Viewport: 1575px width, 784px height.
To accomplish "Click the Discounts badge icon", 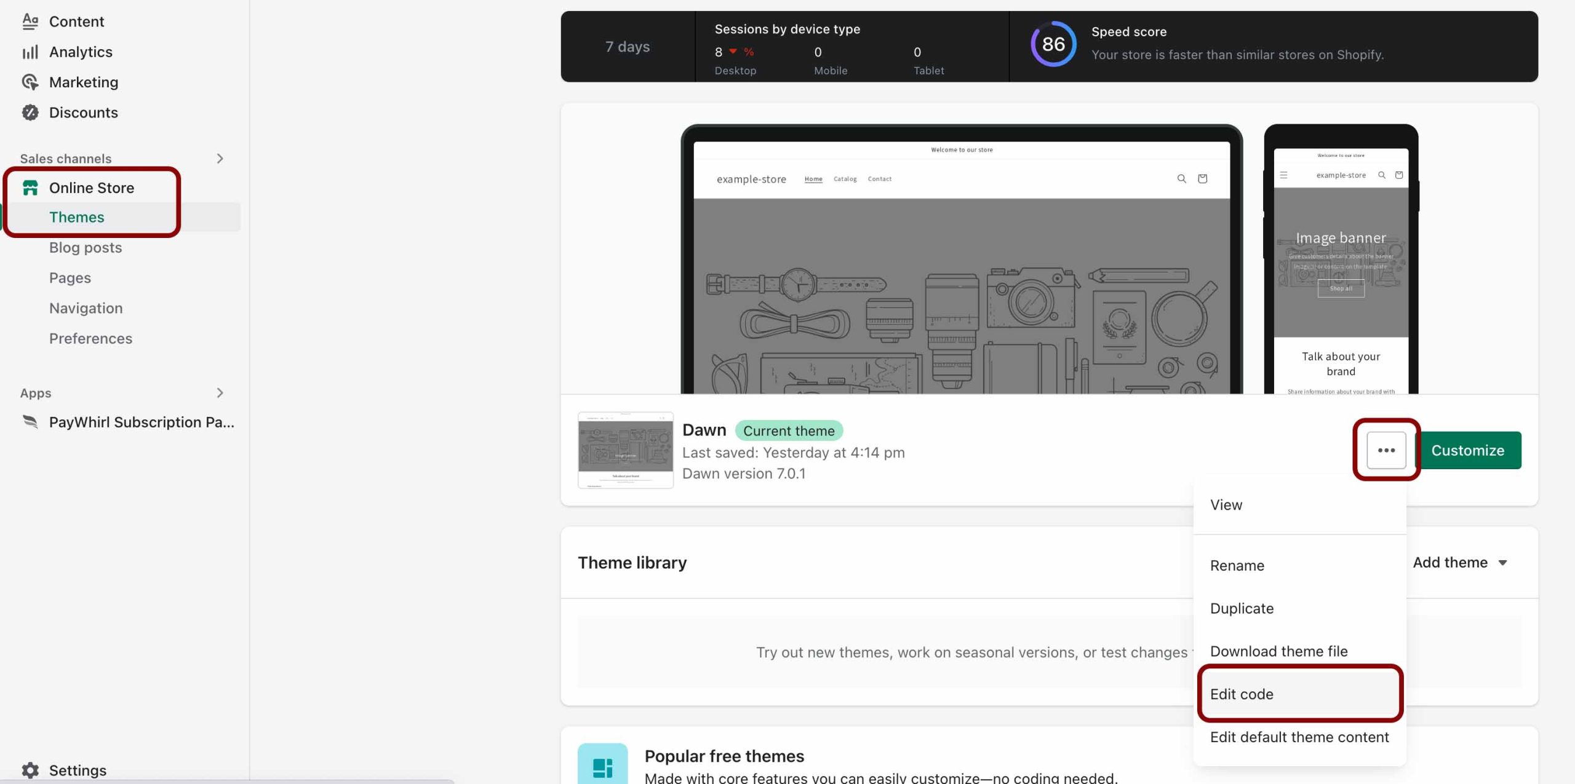I will coord(30,113).
